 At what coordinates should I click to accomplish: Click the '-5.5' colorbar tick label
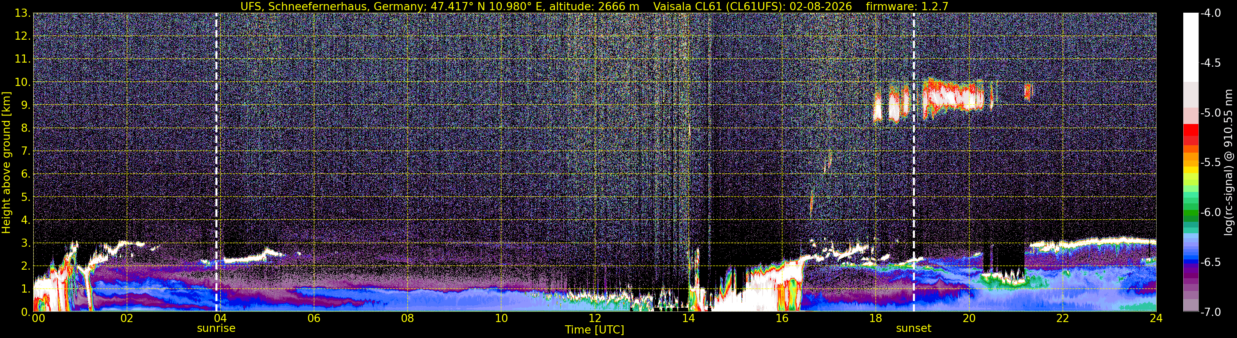(x=1210, y=163)
